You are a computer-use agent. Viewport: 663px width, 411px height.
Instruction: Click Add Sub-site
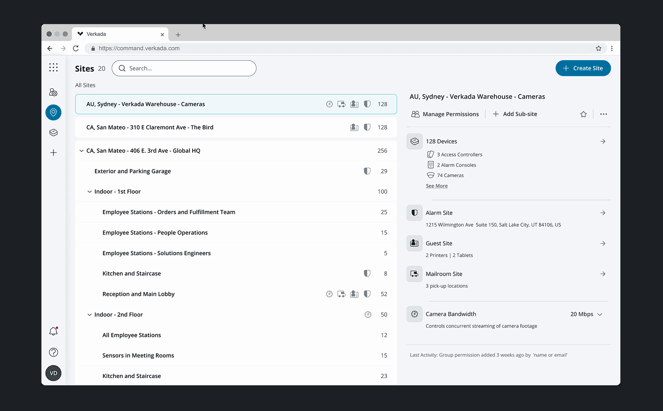(515, 114)
